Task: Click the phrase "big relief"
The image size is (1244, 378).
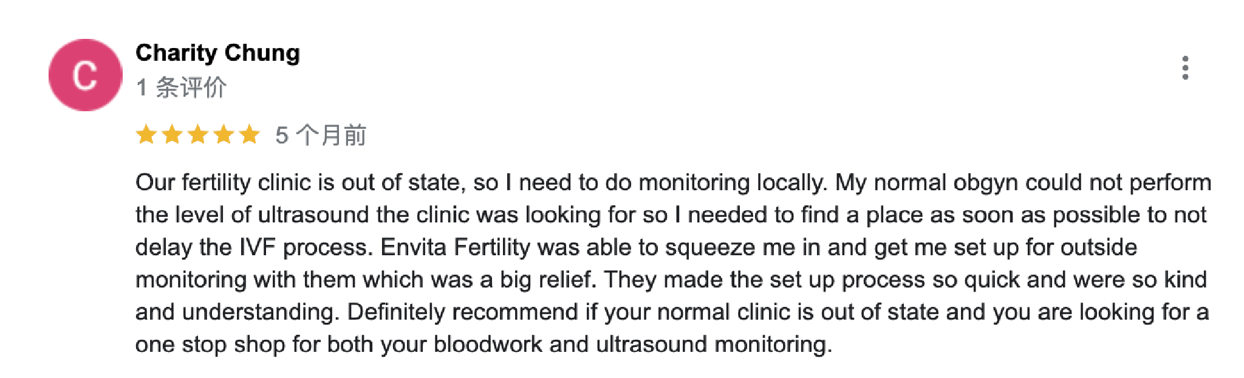Action: tap(545, 280)
